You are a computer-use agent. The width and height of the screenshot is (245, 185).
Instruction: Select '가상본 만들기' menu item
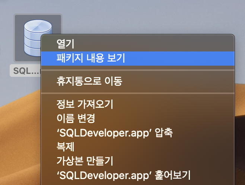[138, 161]
